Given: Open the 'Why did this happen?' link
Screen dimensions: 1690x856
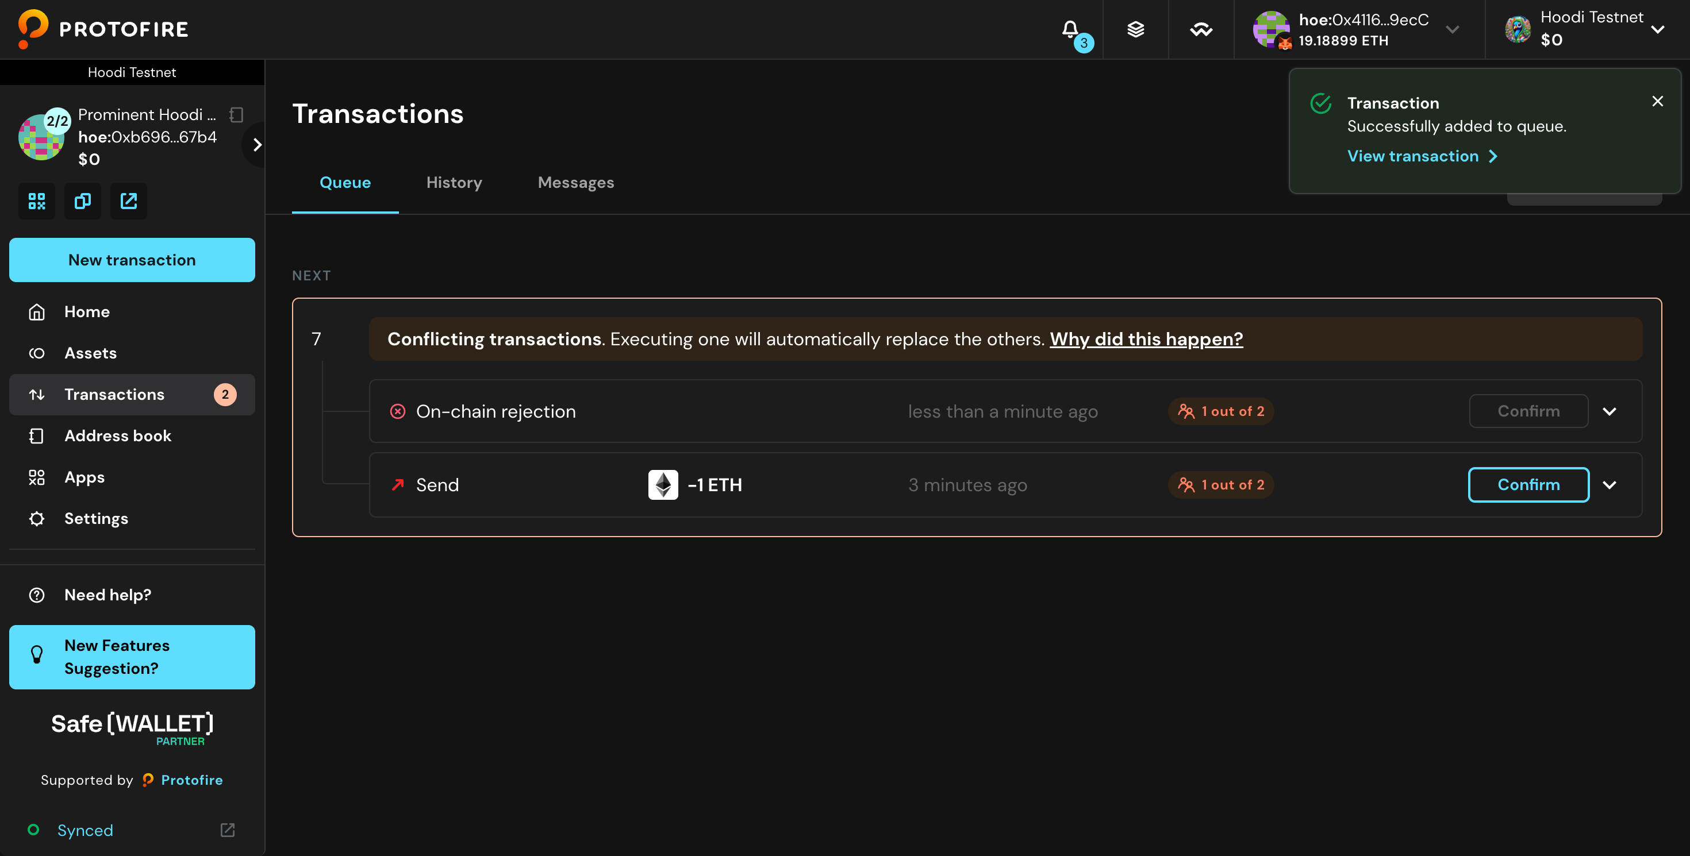Looking at the screenshot, I should pyautogui.click(x=1146, y=339).
